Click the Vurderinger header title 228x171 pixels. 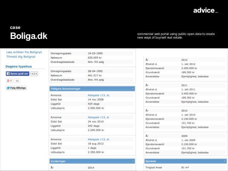(x=58, y=161)
